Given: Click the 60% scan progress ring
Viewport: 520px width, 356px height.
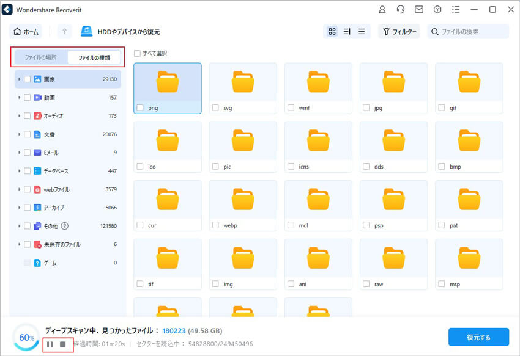Looking at the screenshot, I should coord(26,338).
